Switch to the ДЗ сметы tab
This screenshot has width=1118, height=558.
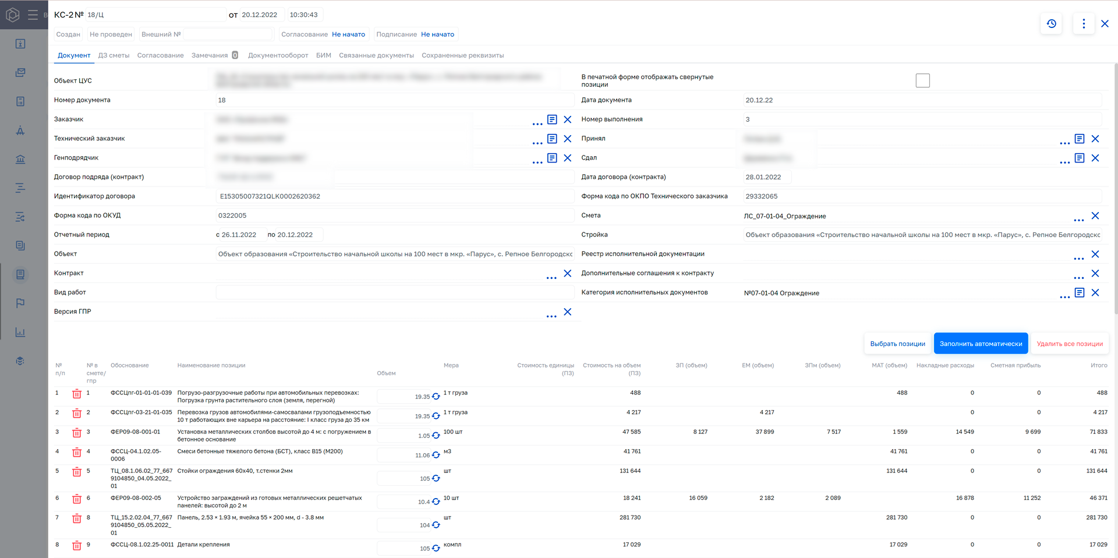click(114, 55)
